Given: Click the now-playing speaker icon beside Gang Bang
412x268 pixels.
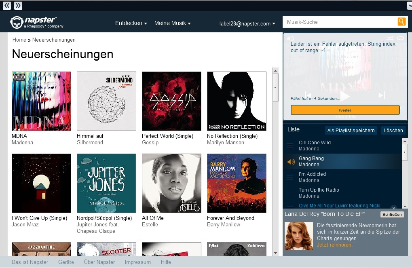Looking at the screenshot, I should (291, 162).
